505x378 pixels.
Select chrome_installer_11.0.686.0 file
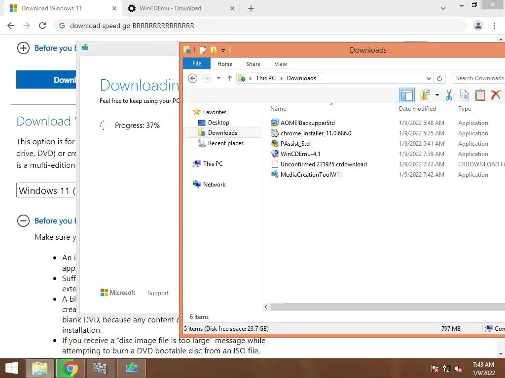click(x=316, y=133)
